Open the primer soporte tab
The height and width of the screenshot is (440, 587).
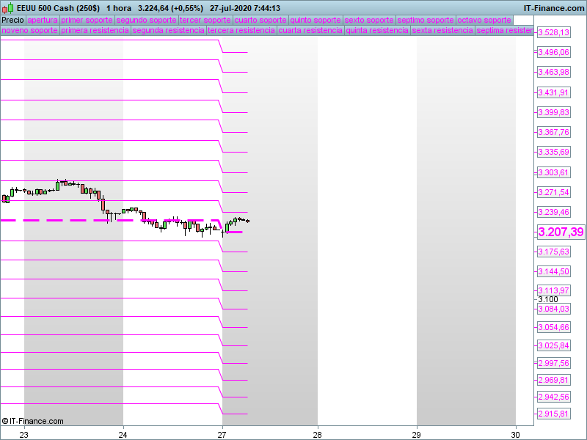(x=87, y=21)
